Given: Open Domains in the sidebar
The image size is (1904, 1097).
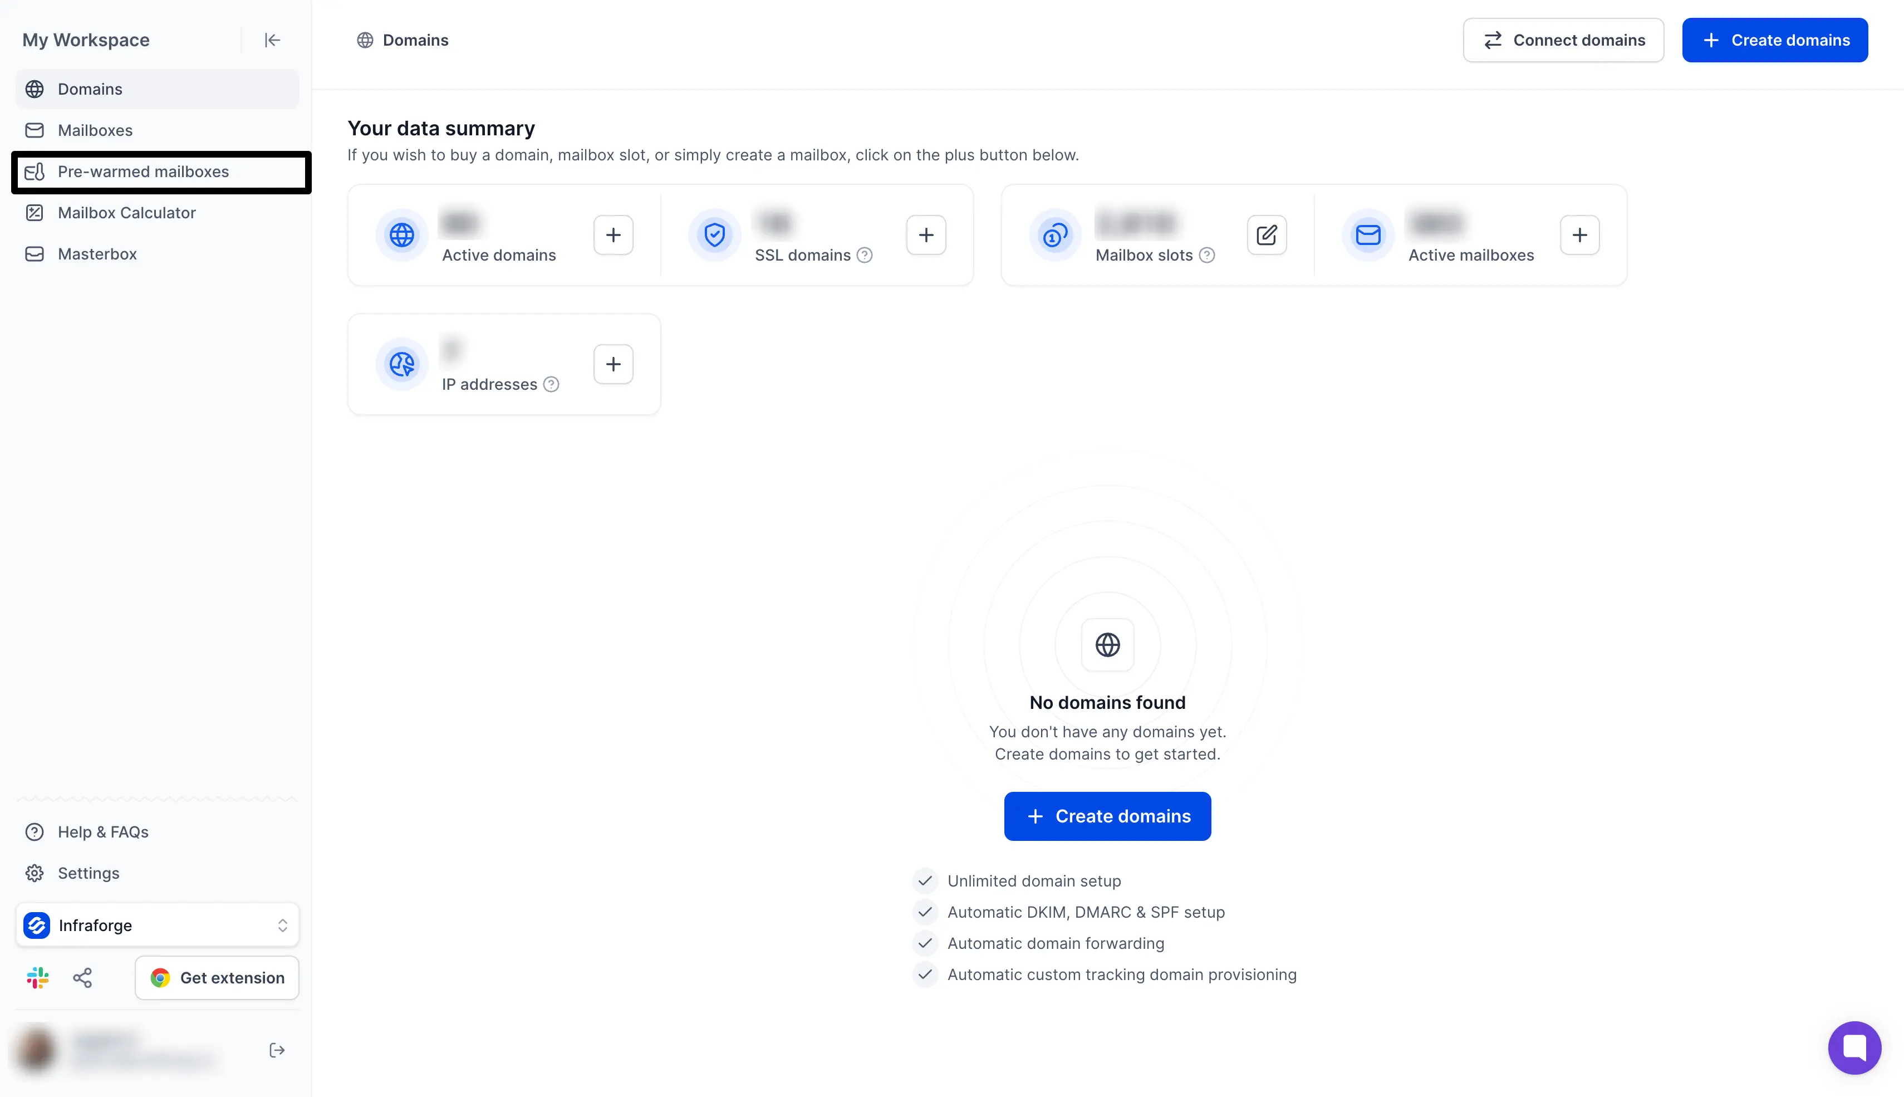Looking at the screenshot, I should [x=158, y=89].
